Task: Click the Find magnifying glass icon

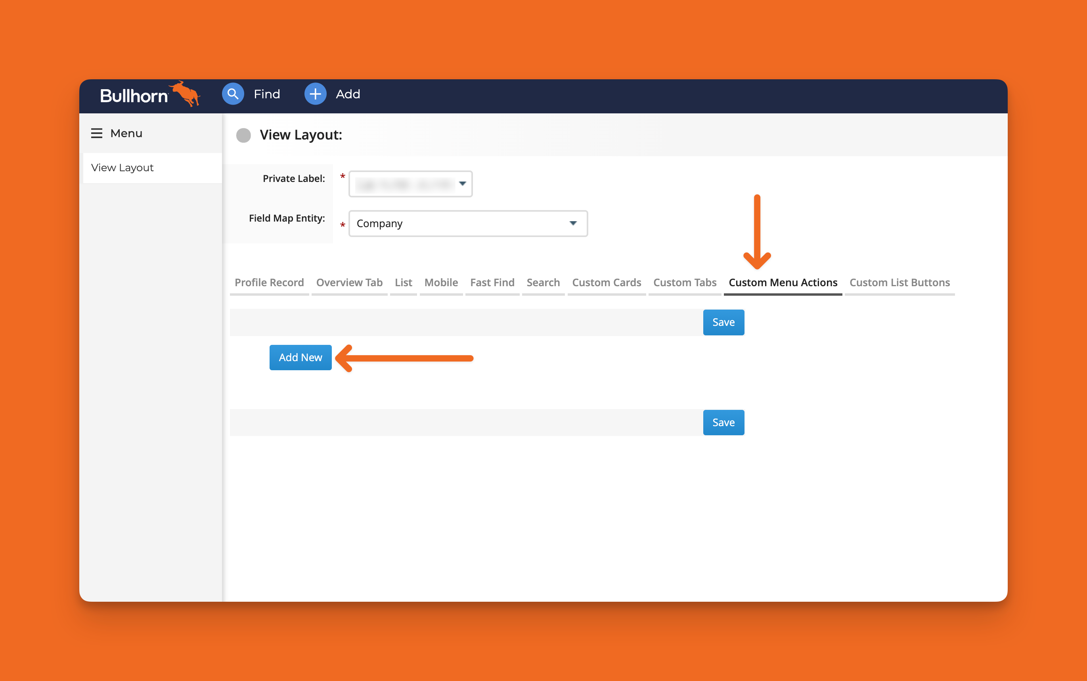Action: tap(233, 94)
